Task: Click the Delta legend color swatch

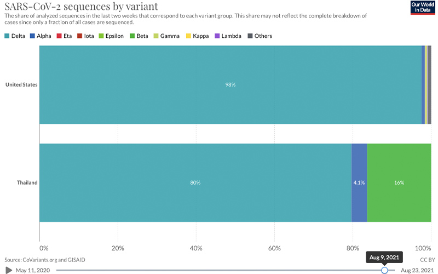Action: coord(7,36)
